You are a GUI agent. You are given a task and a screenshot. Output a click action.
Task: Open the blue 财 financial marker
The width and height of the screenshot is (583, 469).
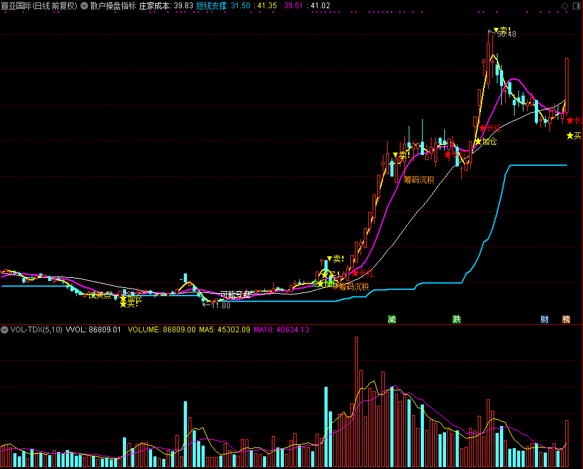[544, 320]
